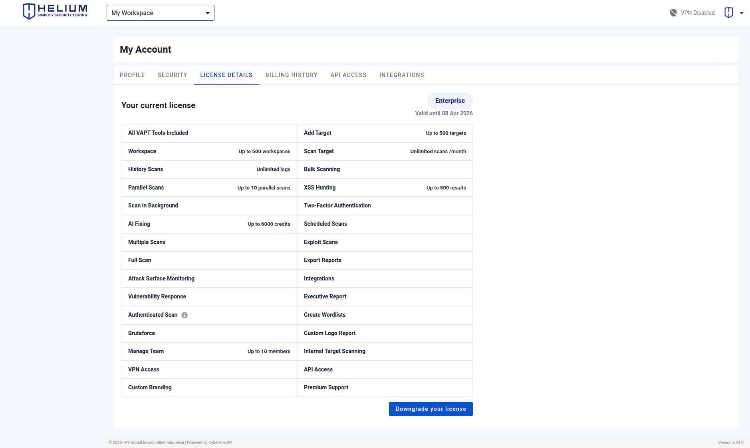Click the Powered by CyberArmyID footer text
The image size is (750, 448).
pos(209,442)
